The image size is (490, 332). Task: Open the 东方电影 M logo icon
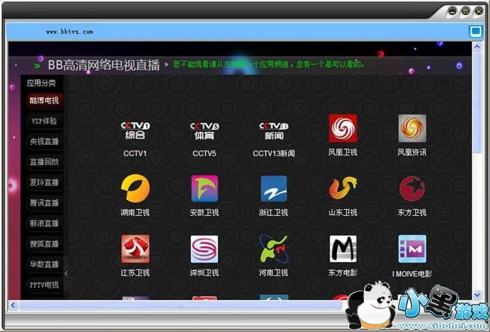point(343,249)
